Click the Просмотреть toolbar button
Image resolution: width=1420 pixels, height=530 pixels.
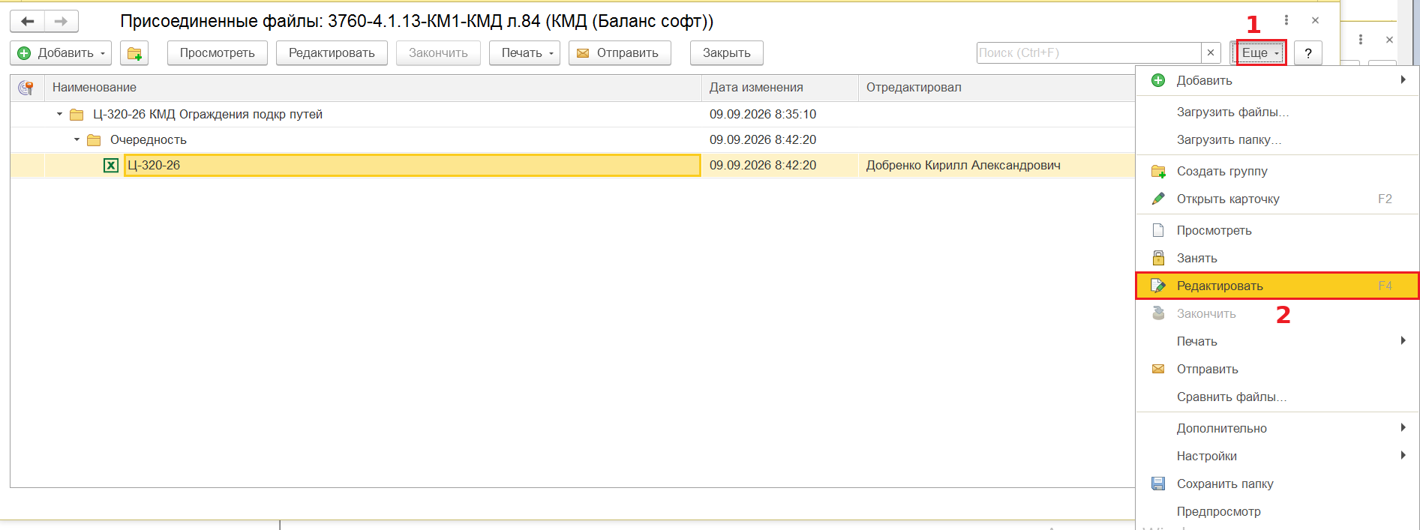[218, 53]
